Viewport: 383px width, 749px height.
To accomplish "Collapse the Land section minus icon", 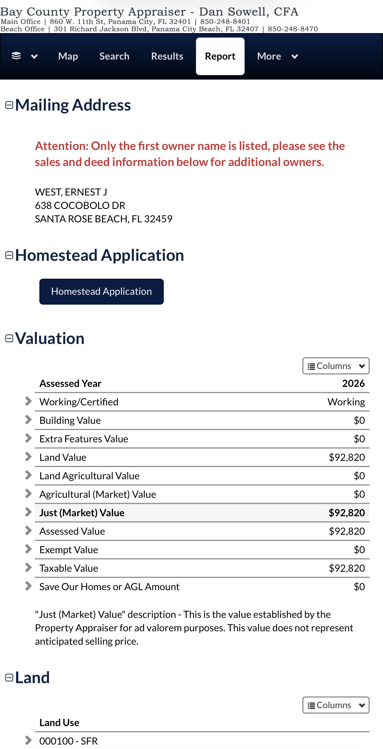I will click(9, 678).
